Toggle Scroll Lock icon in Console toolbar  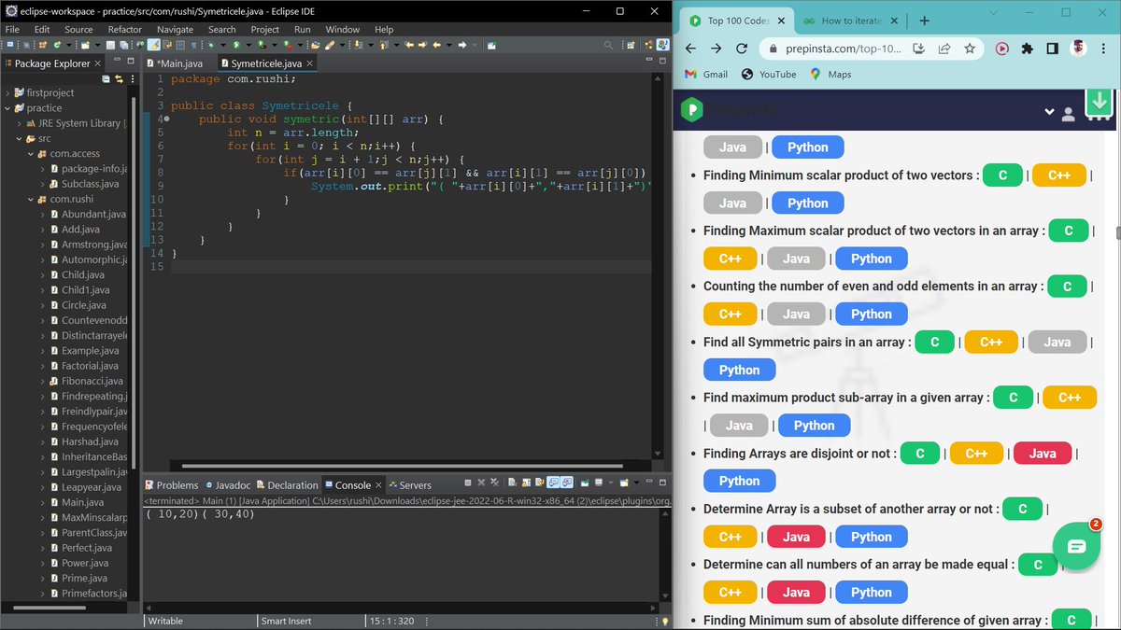526,483
